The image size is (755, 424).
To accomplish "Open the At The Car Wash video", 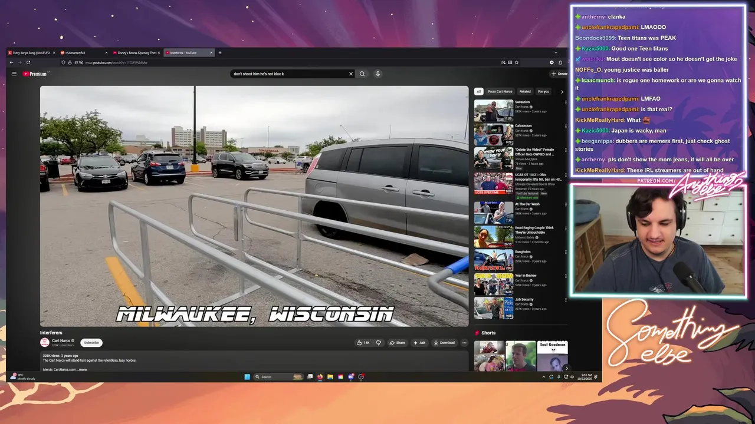I will tap(494, 212).
